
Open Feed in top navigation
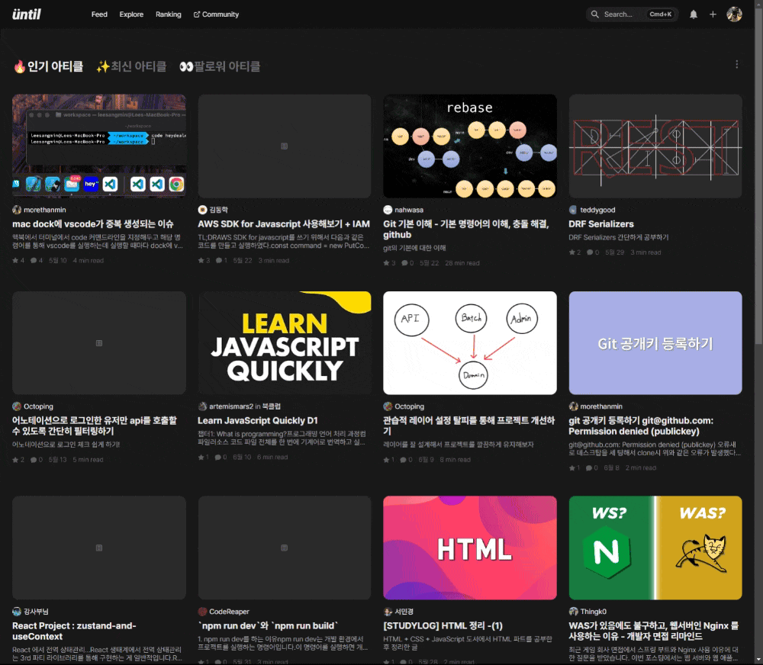click(99, 14)
